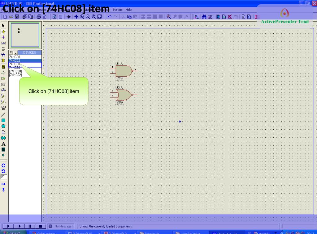This screenshot has height=234, width=317.
Task: Open Virtual Instruments mode
Action: click(x=3, y=108)
